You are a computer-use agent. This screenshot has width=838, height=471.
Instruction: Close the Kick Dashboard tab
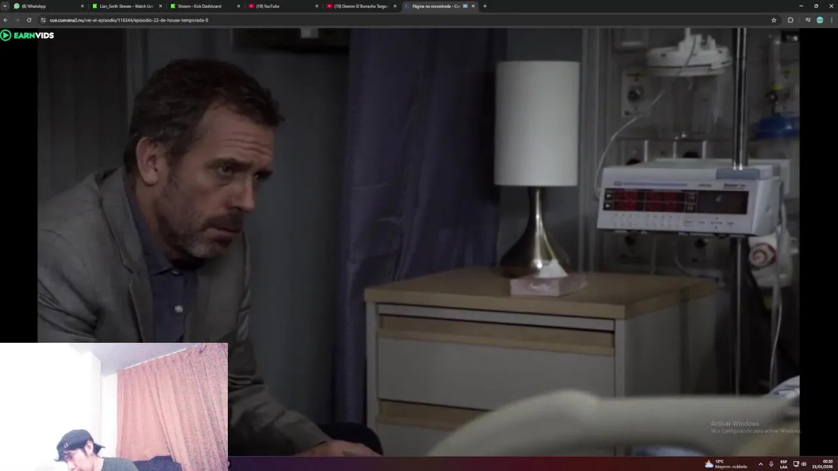coord(238,6)
